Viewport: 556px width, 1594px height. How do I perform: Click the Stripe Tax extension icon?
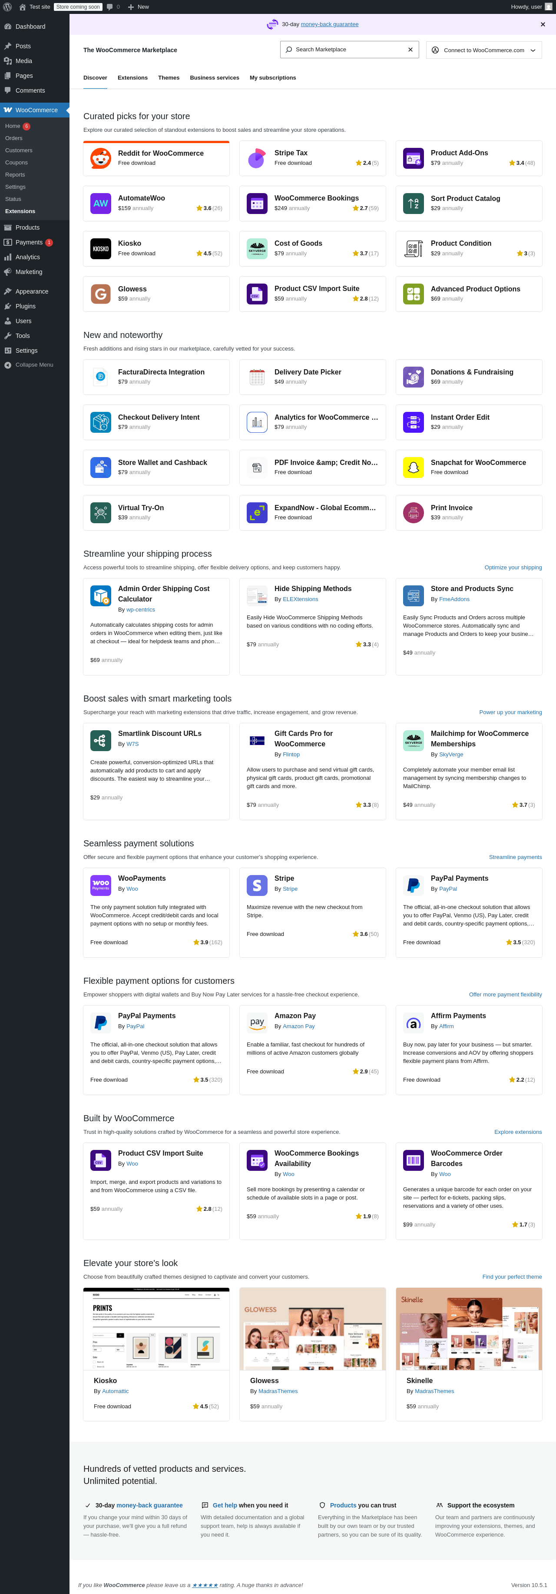(x=257, y=158)
